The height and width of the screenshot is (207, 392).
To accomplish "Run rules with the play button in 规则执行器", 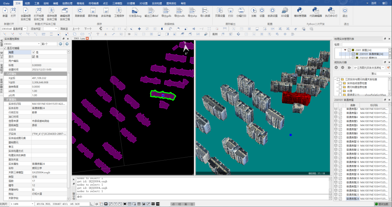I will click(349, 67).
